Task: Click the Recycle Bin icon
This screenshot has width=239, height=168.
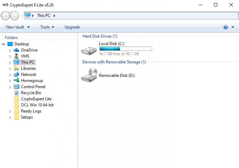Action: pos(17,93)
